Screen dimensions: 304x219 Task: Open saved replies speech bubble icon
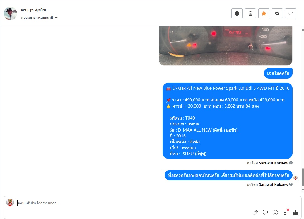tap(265, 212)
